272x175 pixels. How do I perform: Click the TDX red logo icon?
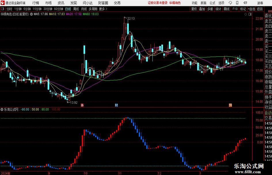coord(3,3)
